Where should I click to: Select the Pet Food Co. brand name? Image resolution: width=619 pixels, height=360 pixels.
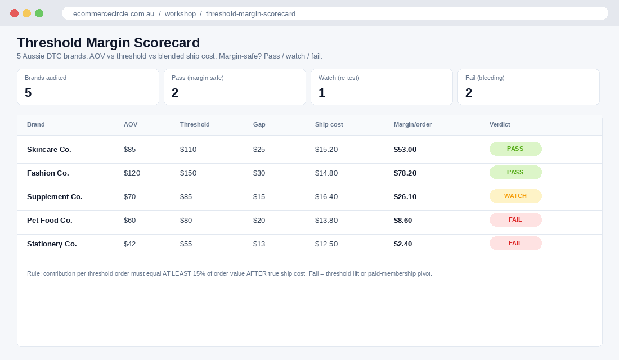pos(50,220)
